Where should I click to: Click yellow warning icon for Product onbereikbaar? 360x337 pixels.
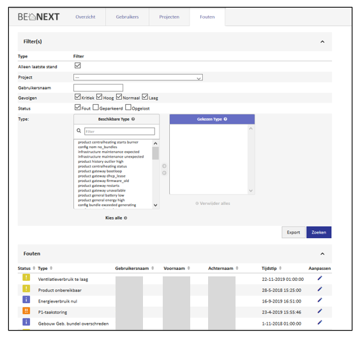click(x=26, y=288)
